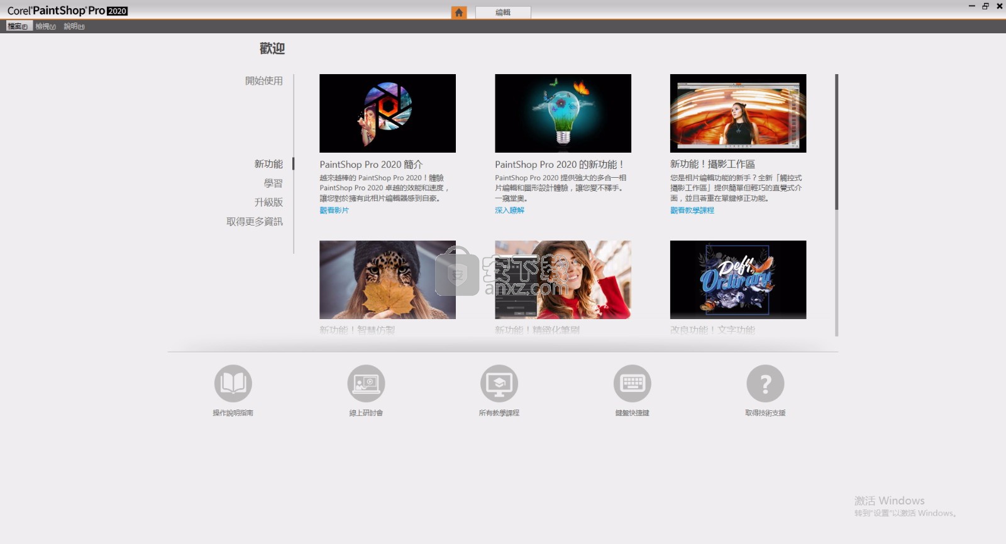This screenshot has width=1006, height=544.
Task: Click the 觀看教學課程 link
Action: [x=692, y=210]
